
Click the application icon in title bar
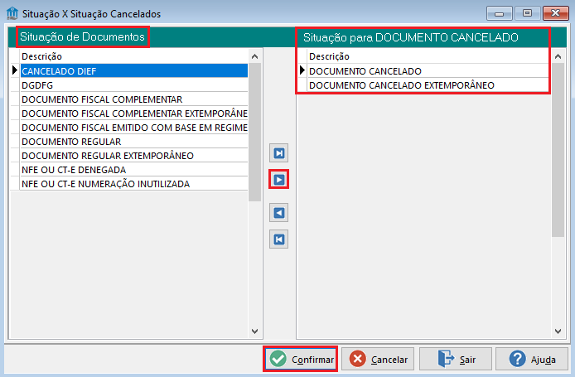(12, 13)
